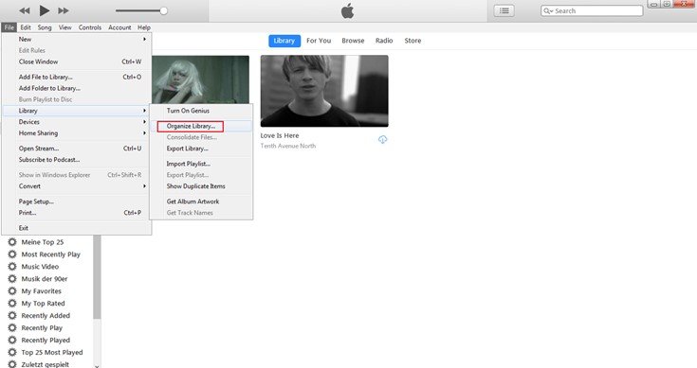Open the list view icon button
This screenshot has width=697, height=368.
(x=504, y=10)
